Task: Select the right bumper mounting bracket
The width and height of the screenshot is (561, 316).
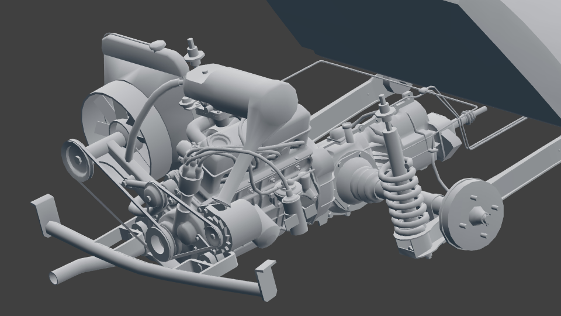Action: click(x=266, y=281)
